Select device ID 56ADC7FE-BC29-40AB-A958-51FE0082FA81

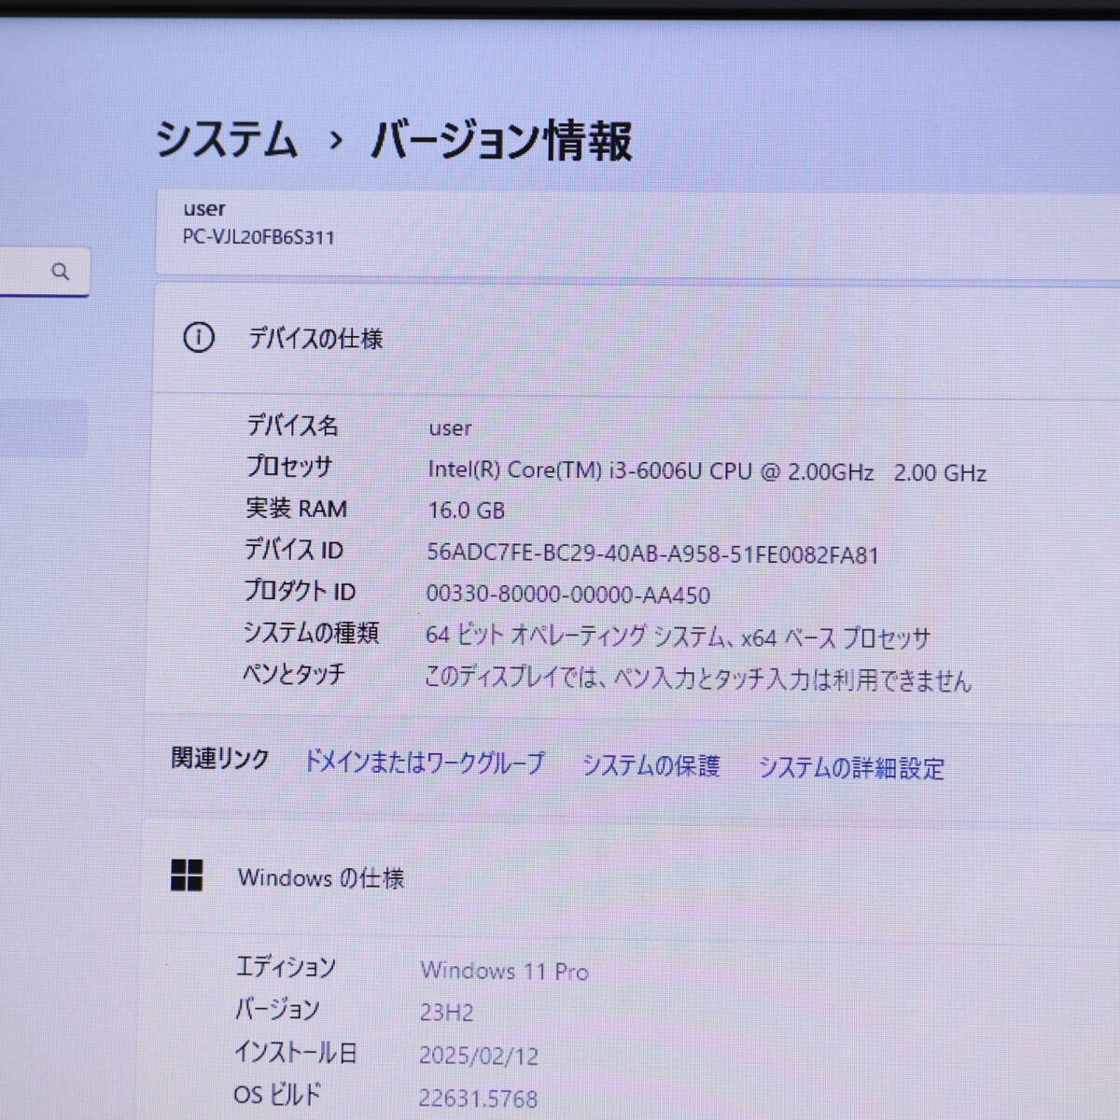point(652,554)
